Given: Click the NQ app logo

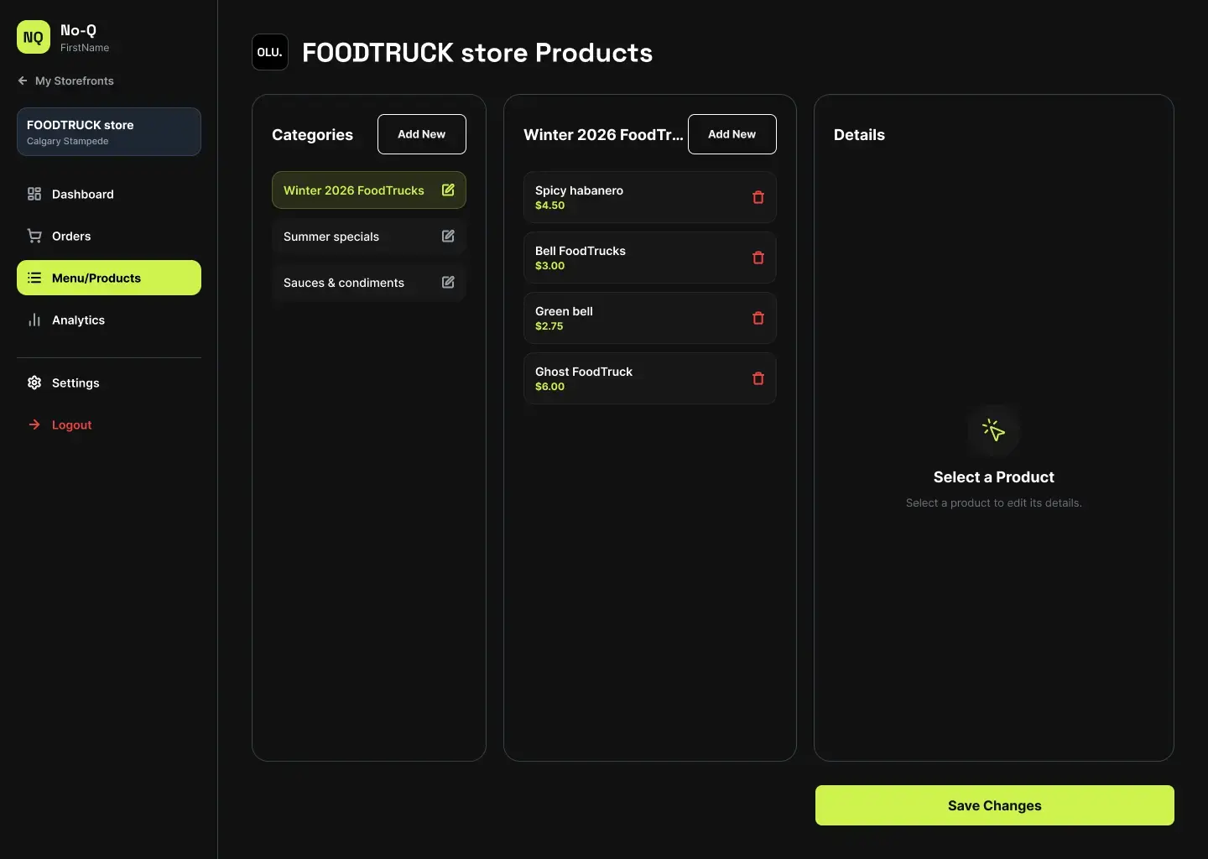Looking at the screenshot, I should [34, 37].
